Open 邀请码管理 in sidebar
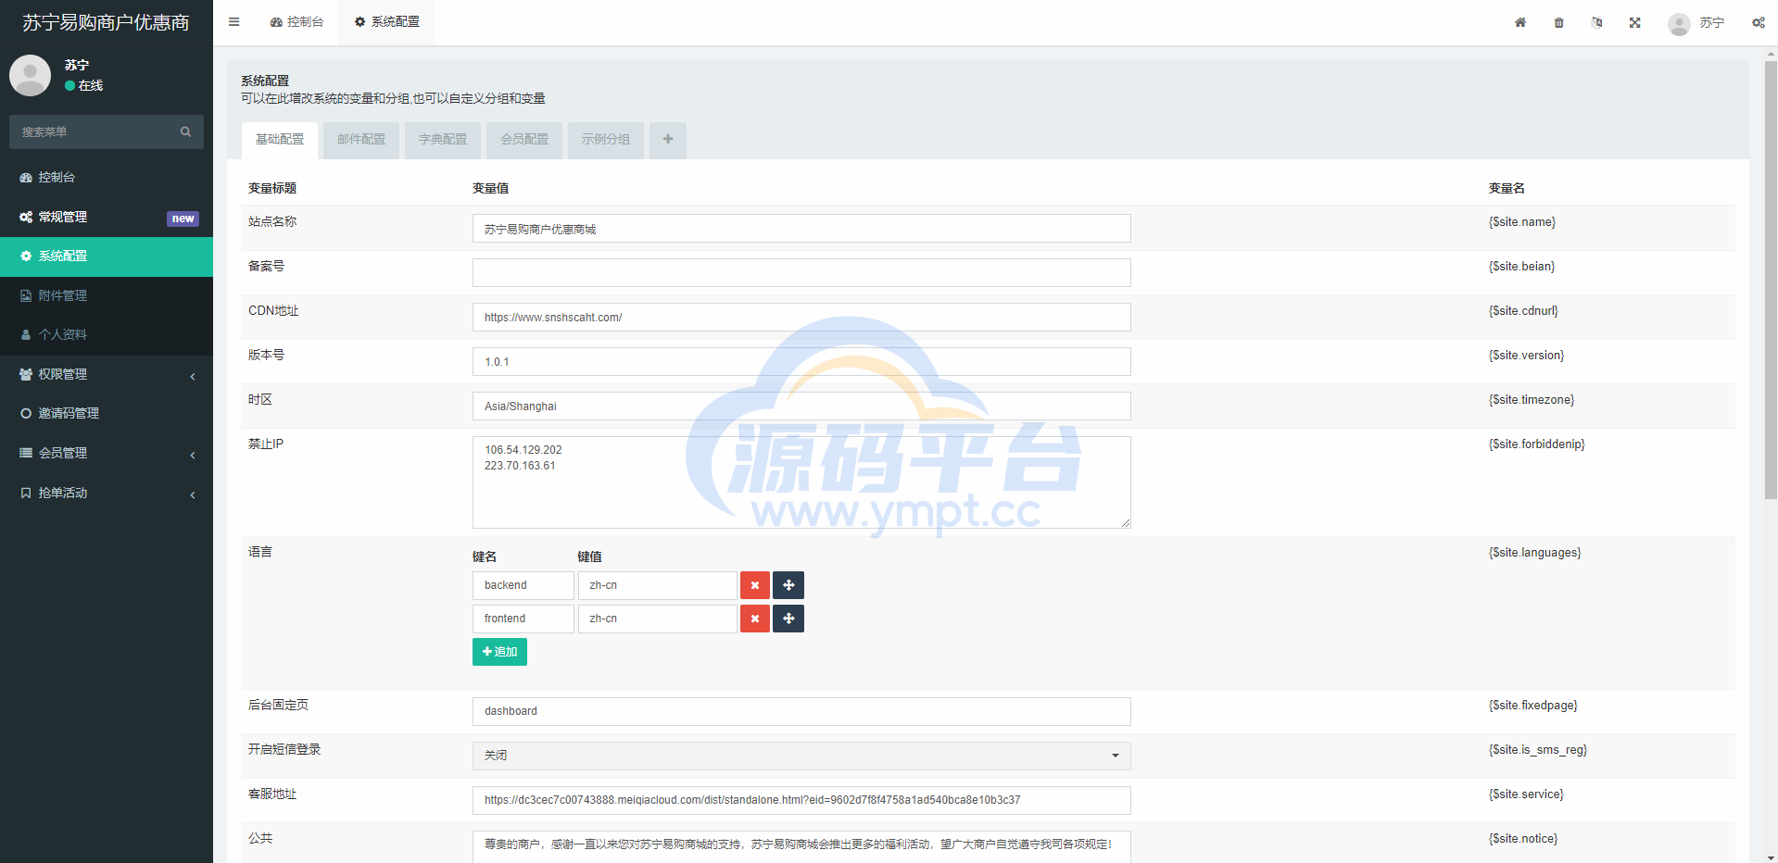This screenshot has height=863, width=1778. pos(107,413)
